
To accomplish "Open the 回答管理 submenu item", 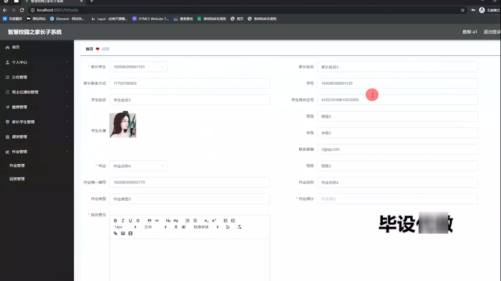I will coord(37,179).
